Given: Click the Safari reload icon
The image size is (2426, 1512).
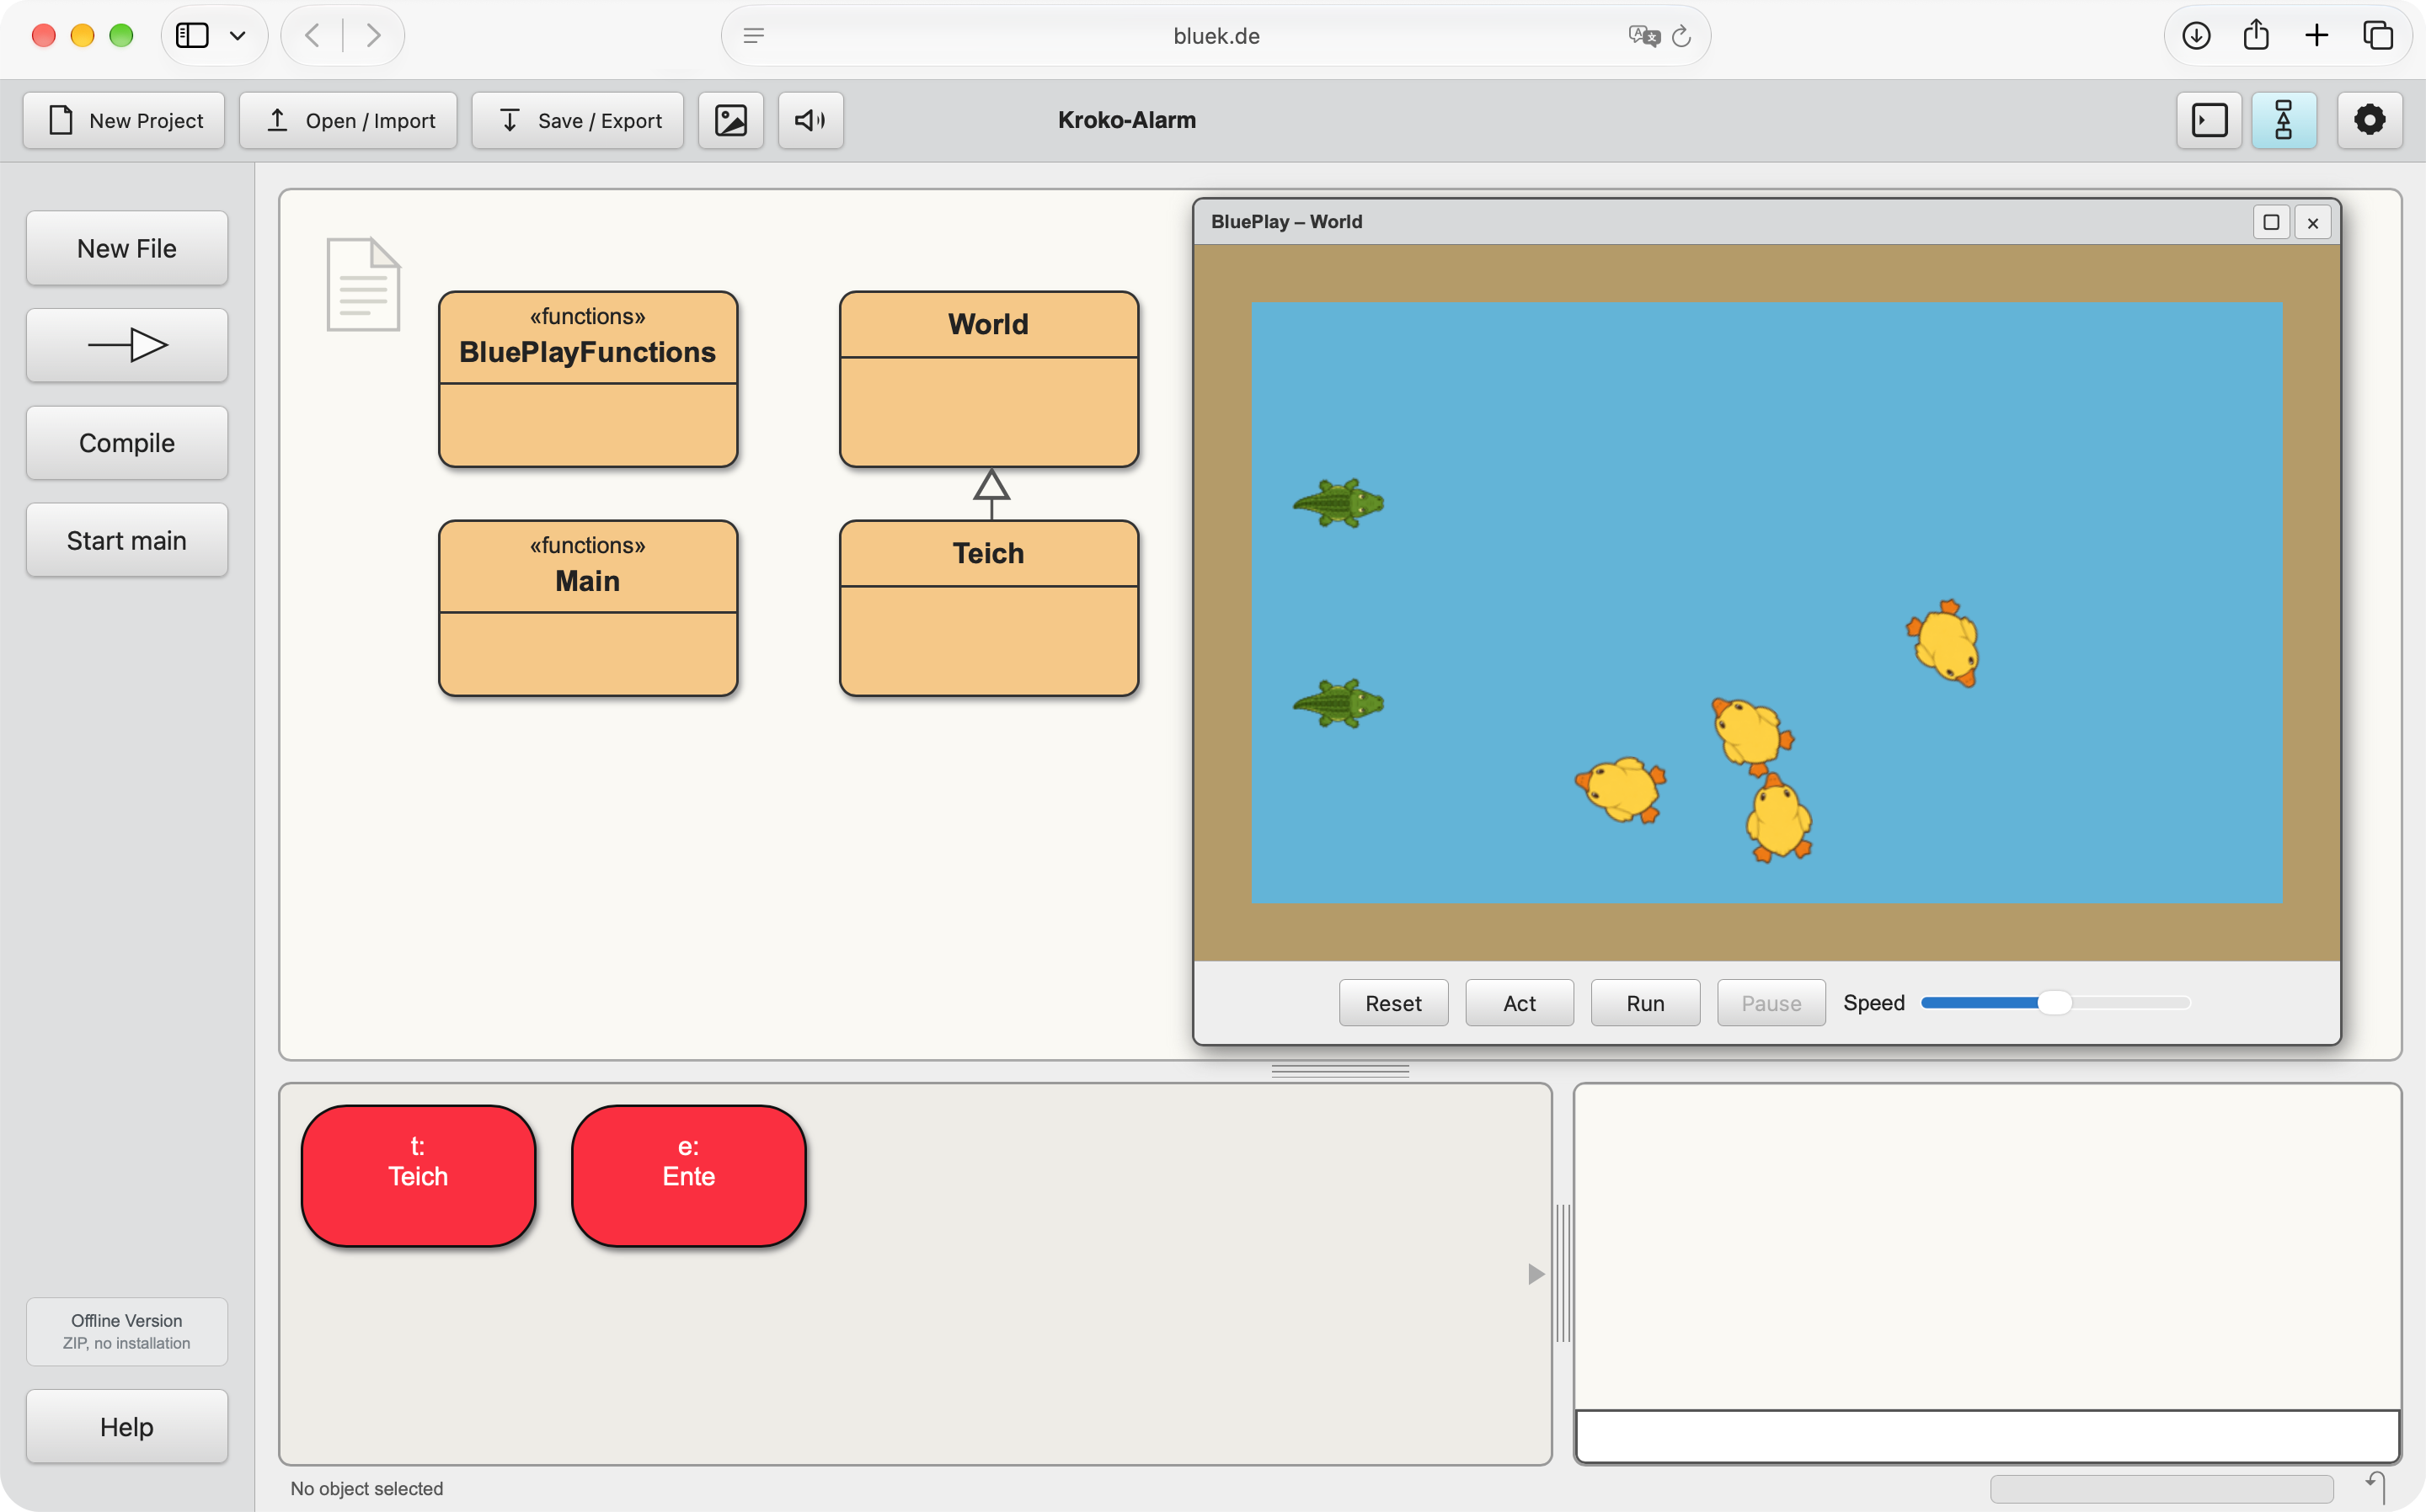Looking at the screenshot, I should [x=1681, y=36].
